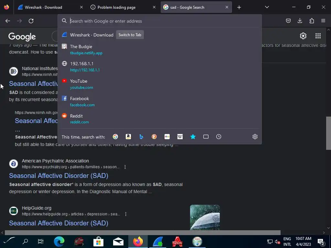331x248 pixels.
Task: Open the Downloads panel
Action: pos(300,21)
